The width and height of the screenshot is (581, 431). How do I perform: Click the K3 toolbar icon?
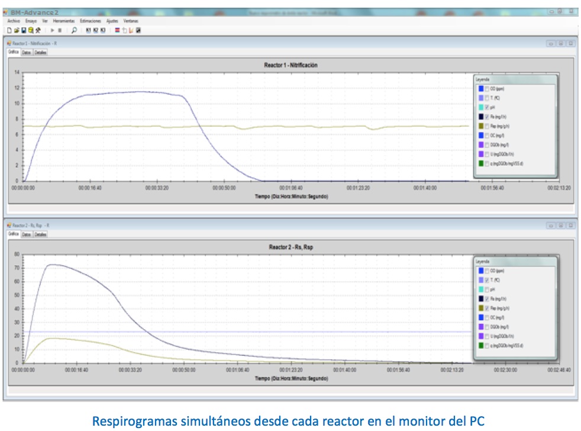point(102,30)
